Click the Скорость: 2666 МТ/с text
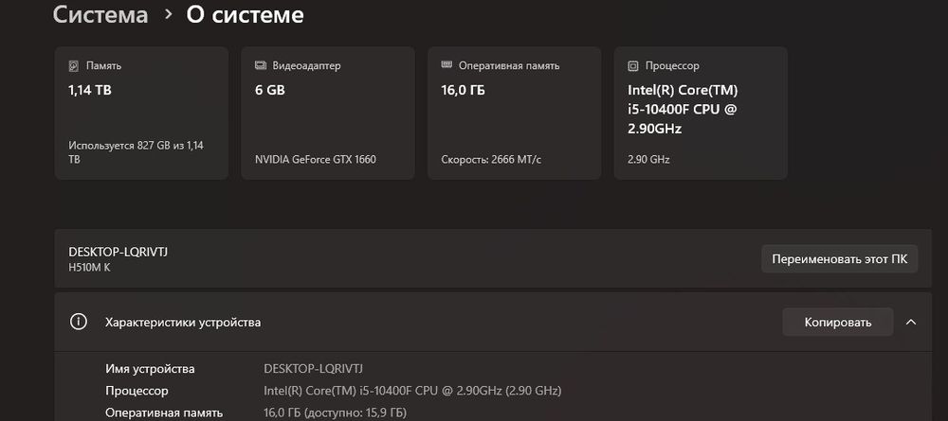The height and width of the screenshot is (421, 948). coord(491,159)
